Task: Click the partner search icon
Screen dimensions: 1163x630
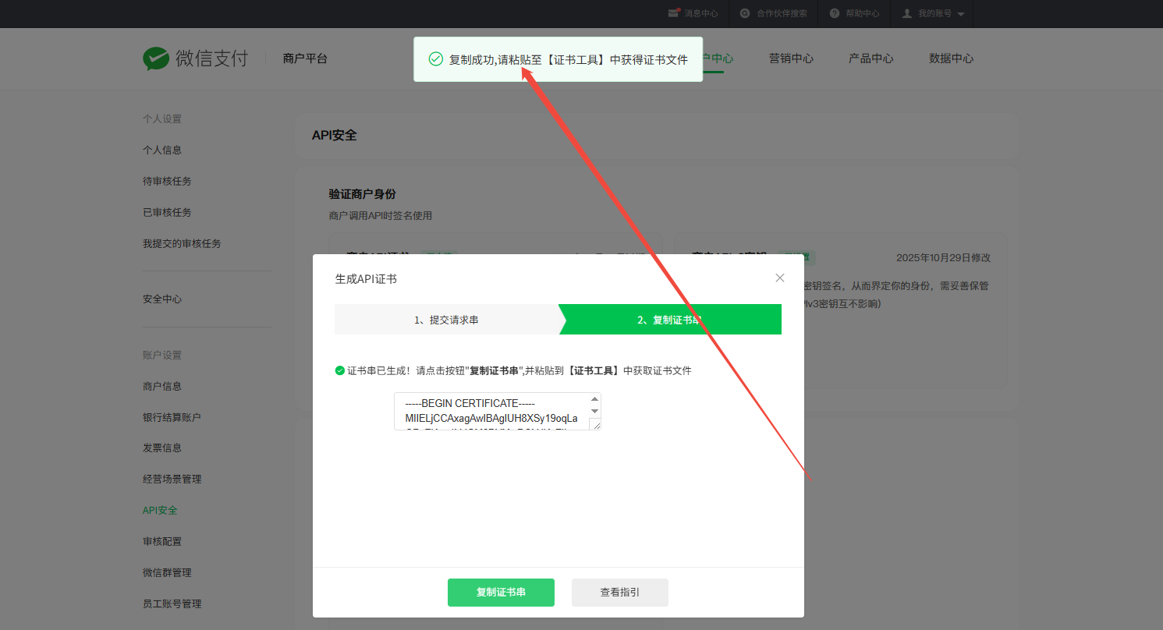Action: pyautogui.click(x=745, y=13)
